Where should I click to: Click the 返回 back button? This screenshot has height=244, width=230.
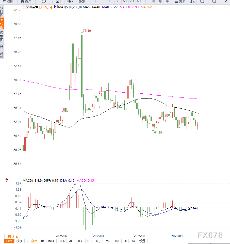pos(8,1)
